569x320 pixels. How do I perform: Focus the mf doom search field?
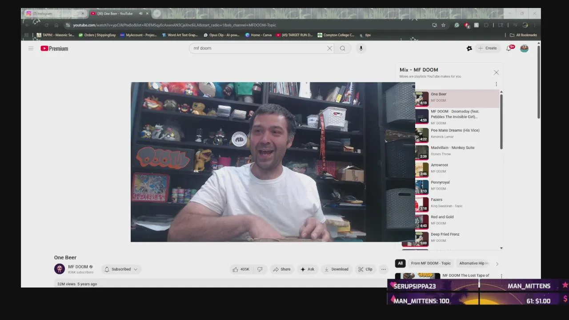pos(258,48)
